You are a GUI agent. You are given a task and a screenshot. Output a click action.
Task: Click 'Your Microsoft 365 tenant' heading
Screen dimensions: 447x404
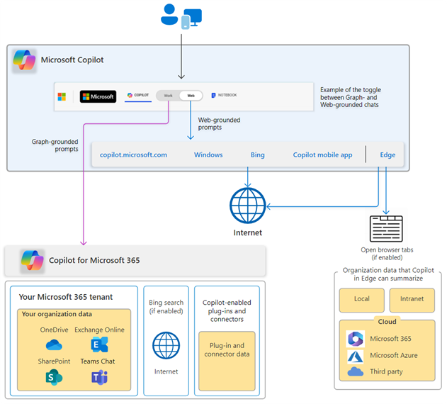click(x=66, y=297)
